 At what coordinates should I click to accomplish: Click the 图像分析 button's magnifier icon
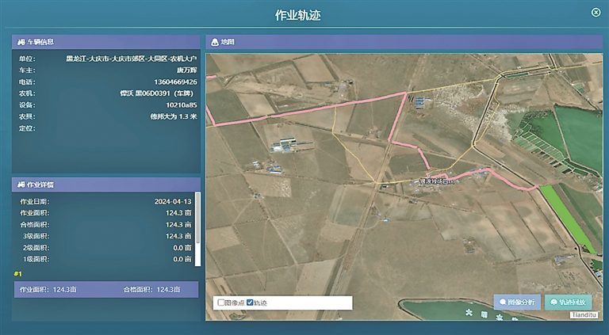point(503,302)
